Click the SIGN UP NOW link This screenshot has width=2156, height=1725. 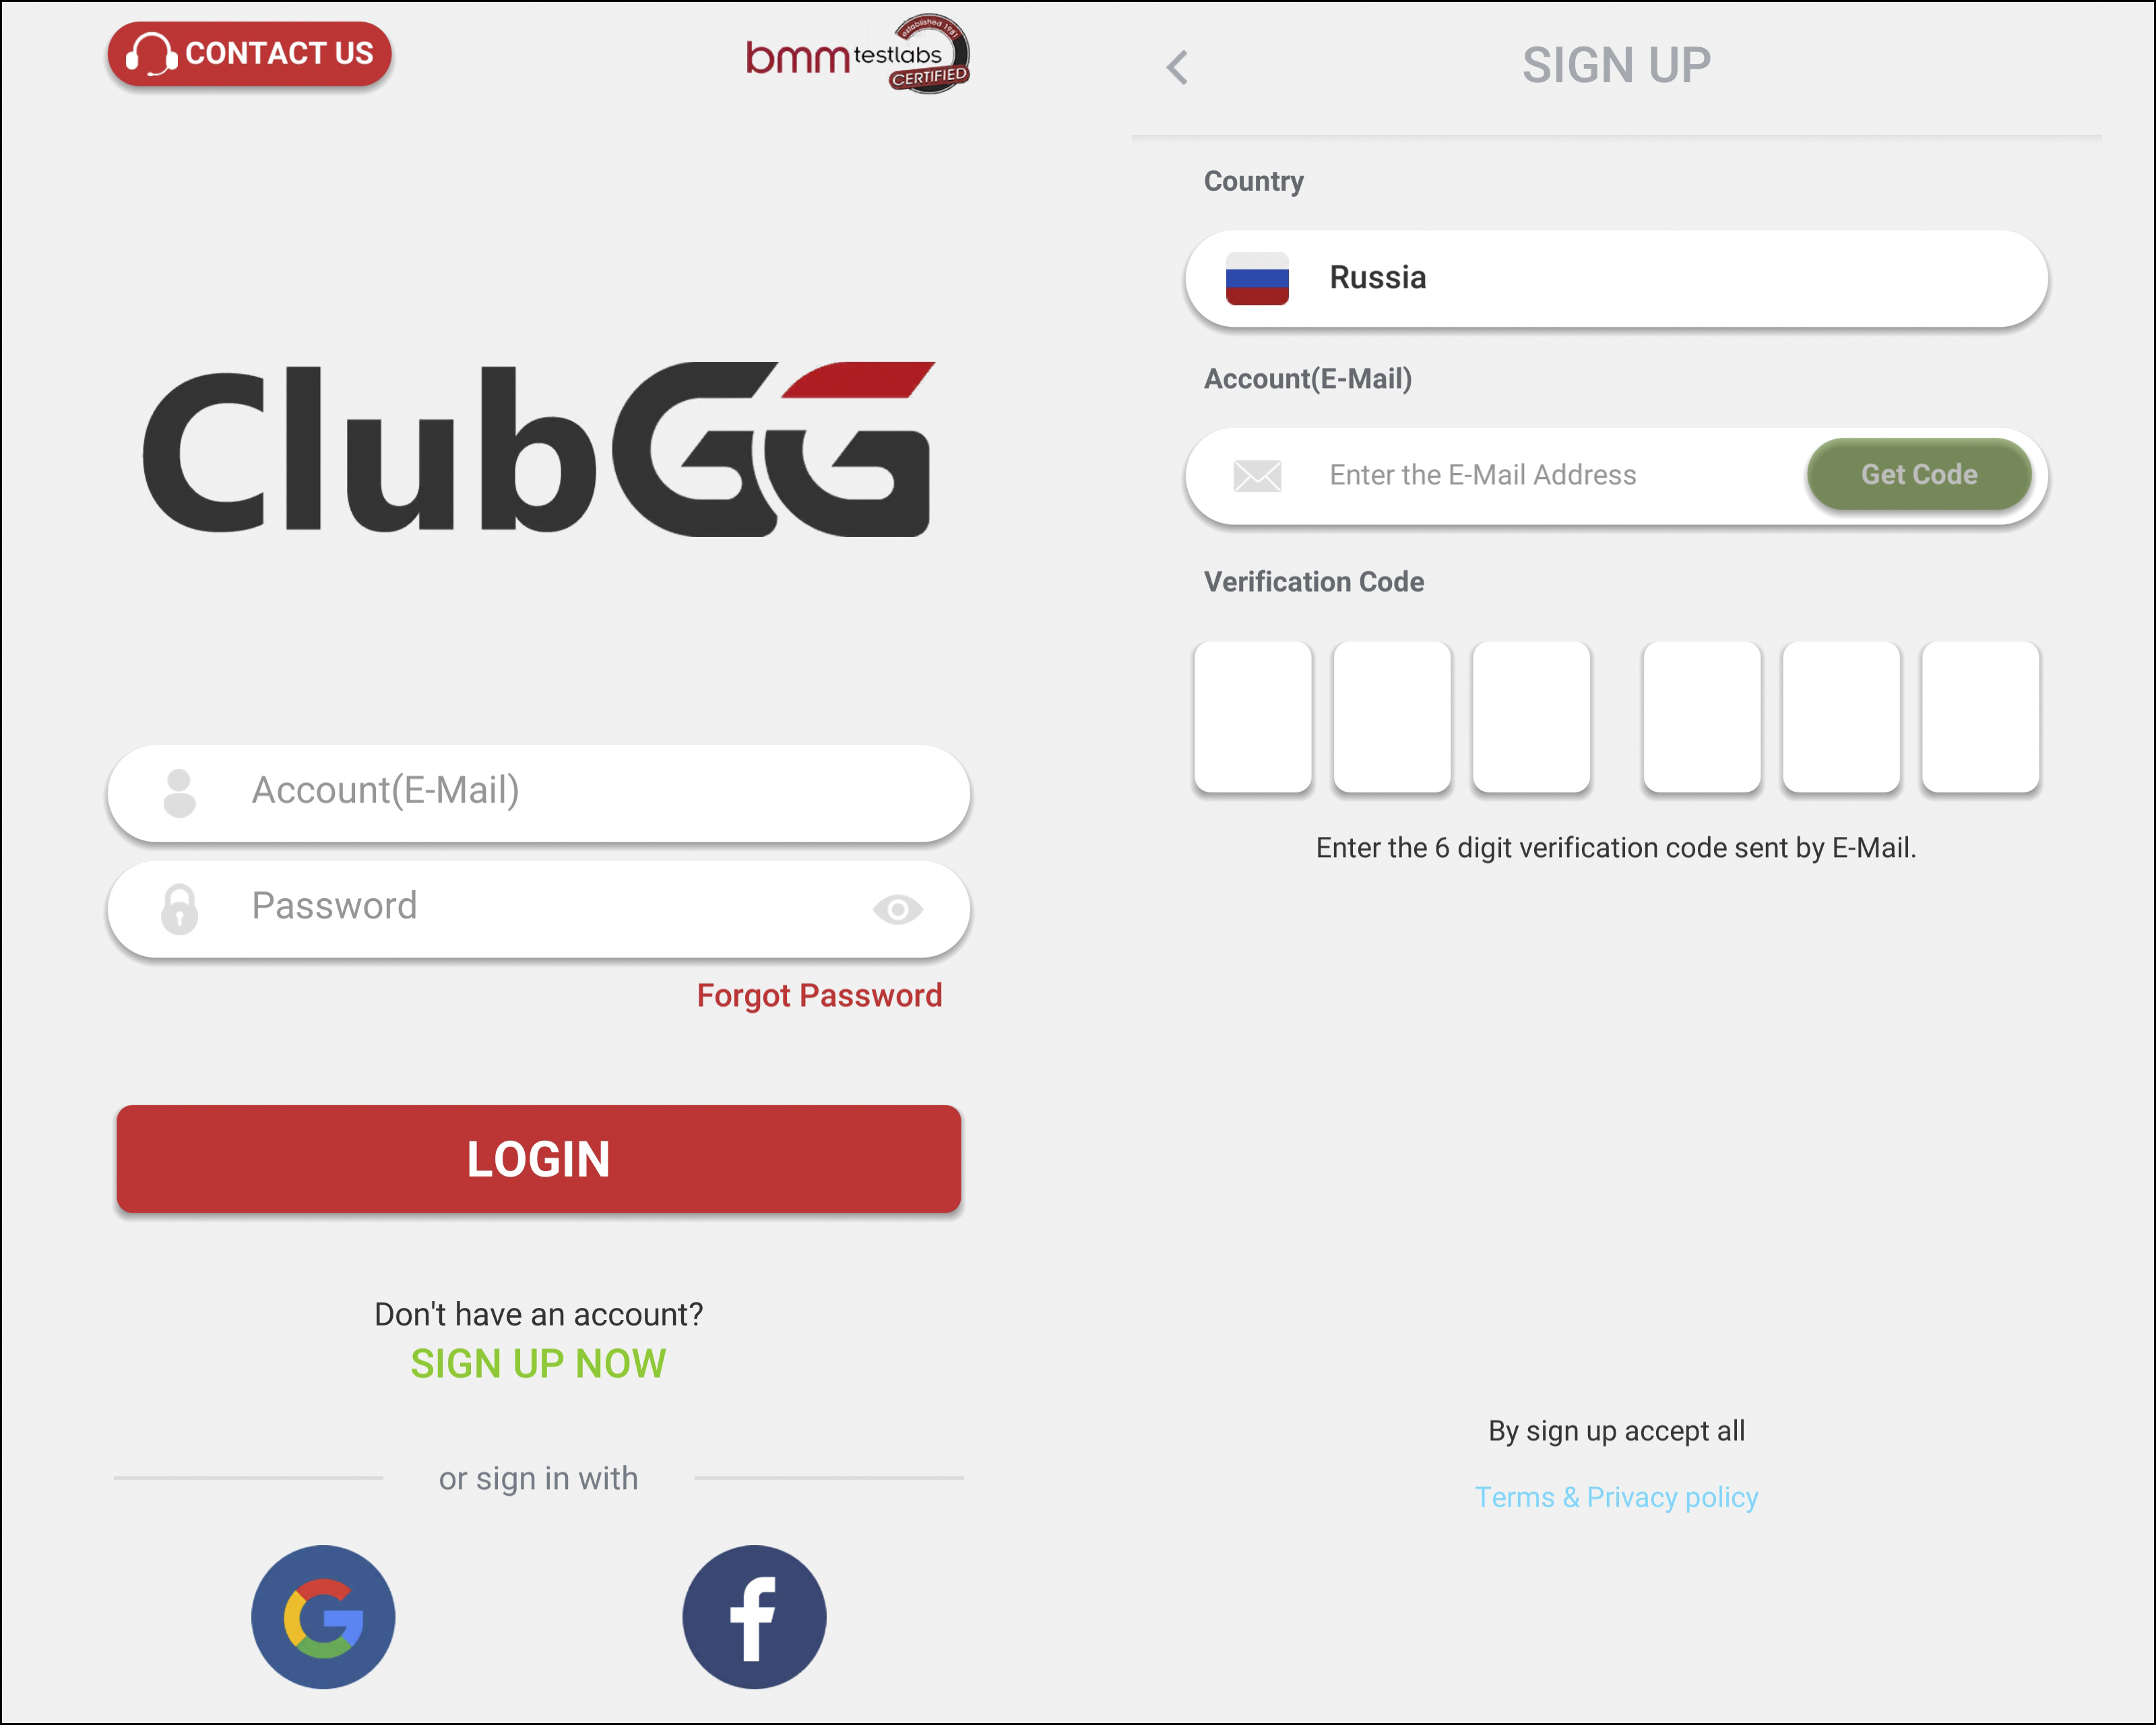[538, 1364]
